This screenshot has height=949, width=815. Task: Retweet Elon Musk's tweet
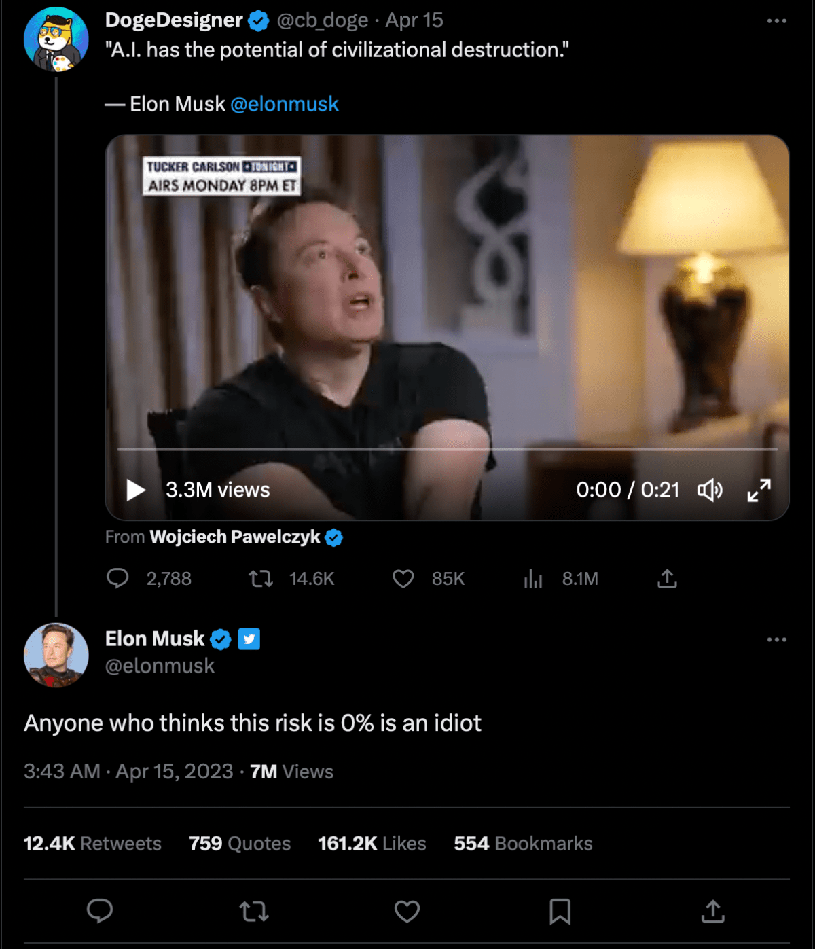pyautogui.click(x=254, y=911)
